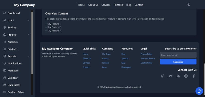Select the Messages sidebar label
This screenshot has width=205, height=97.
click(x=13, y=70)
